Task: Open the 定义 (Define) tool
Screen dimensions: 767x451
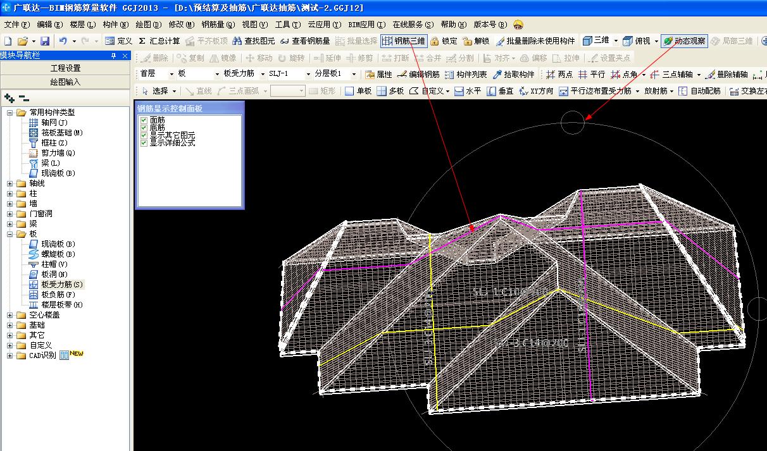Action: point(119,40)
